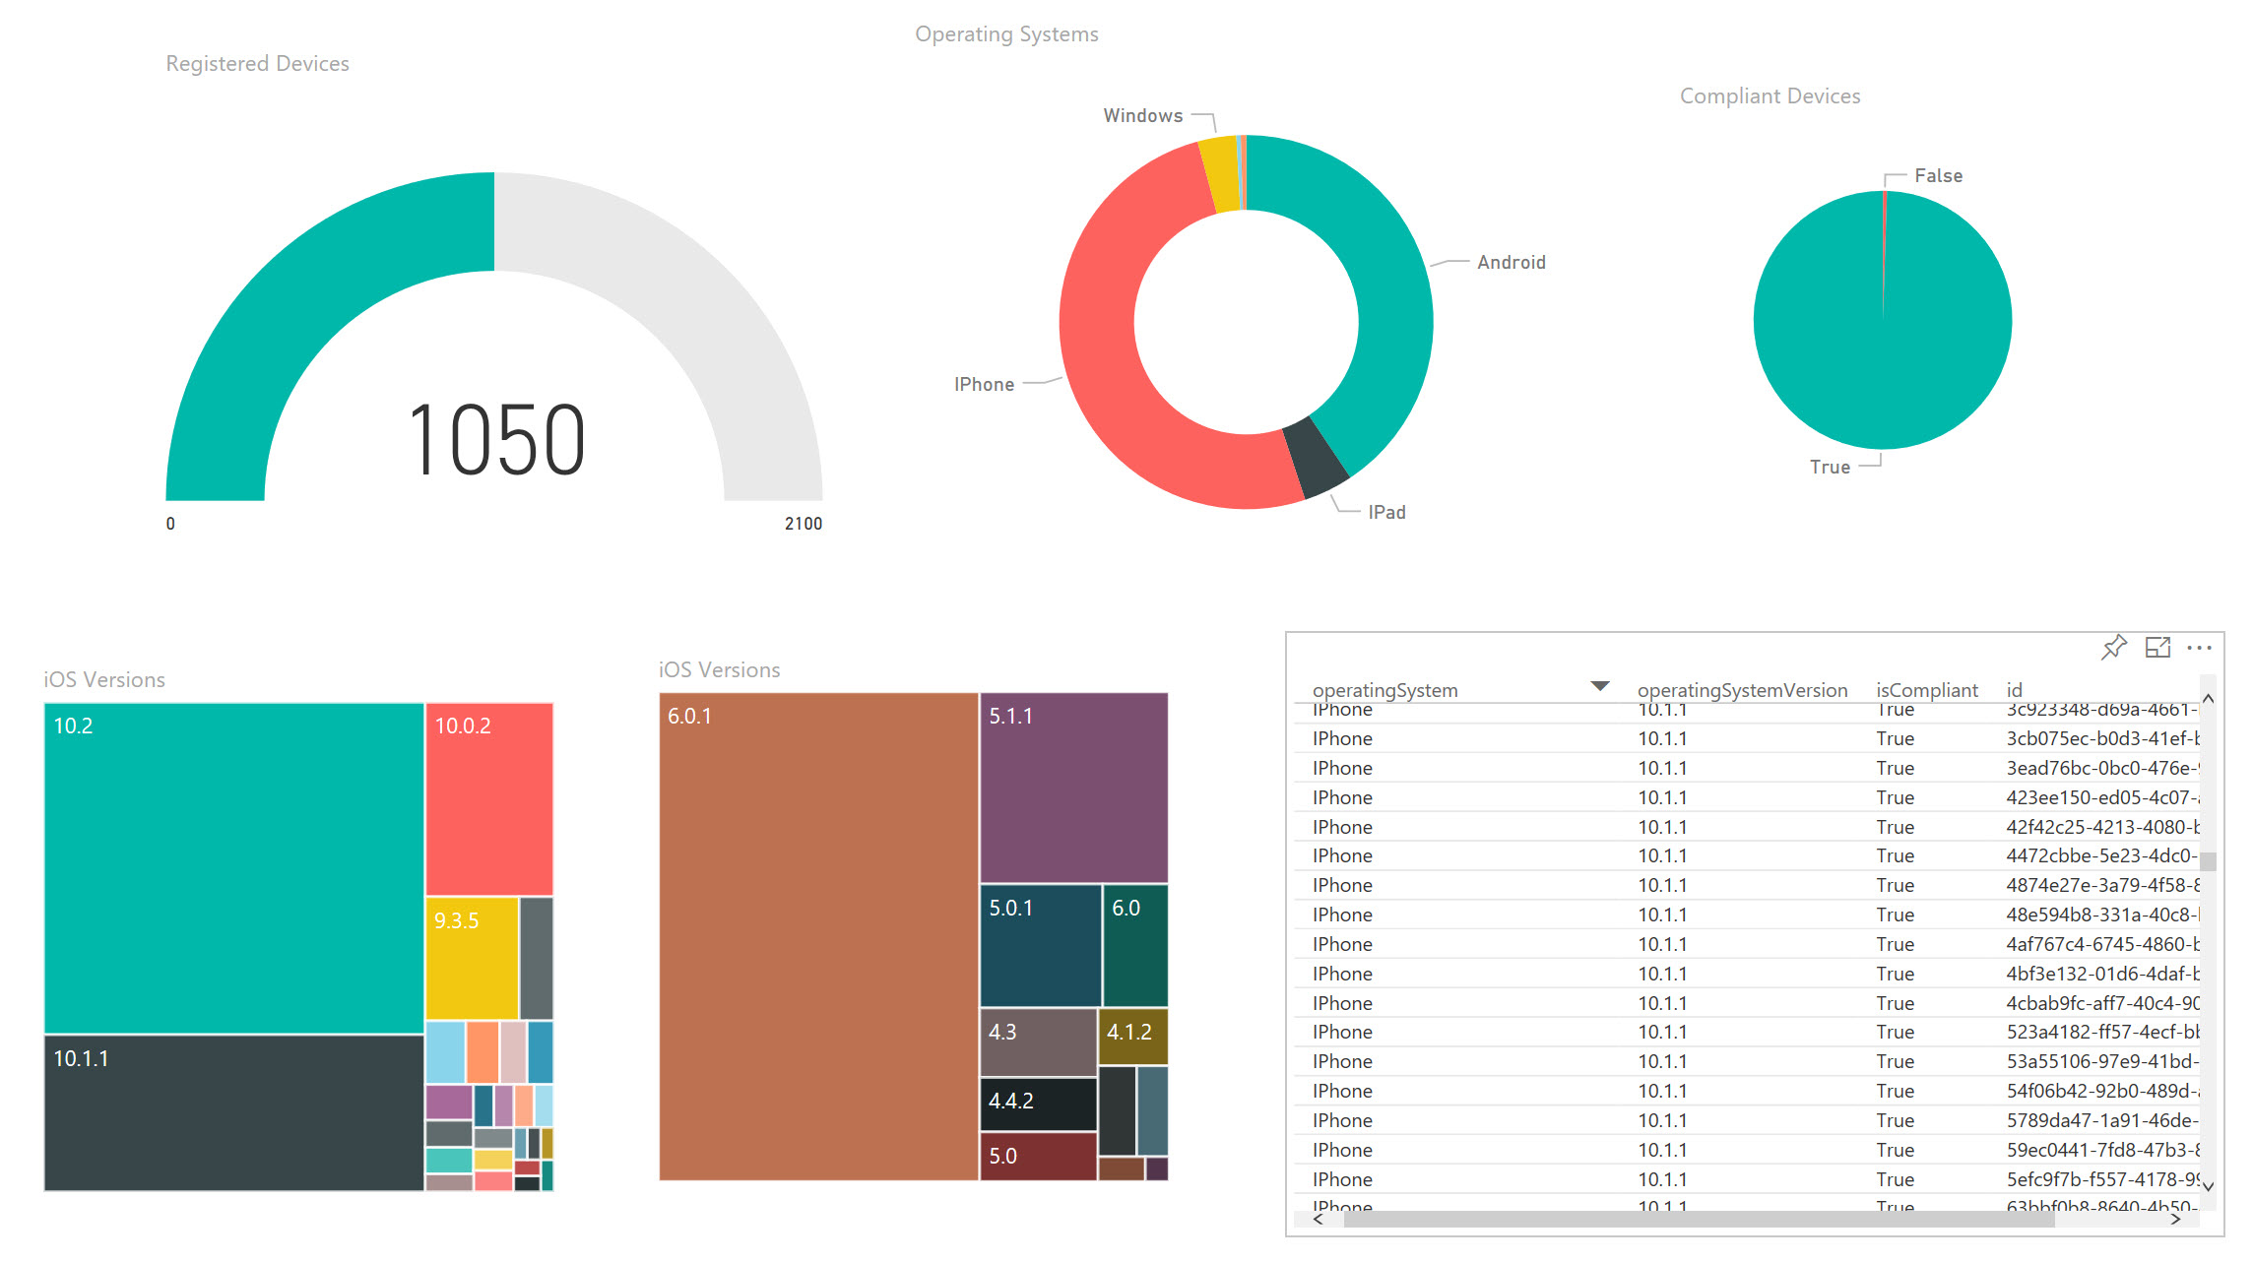Image resolution: width=2253 pixels, height=1262 pixels.
Task: Click scroll down arrow of table
Action: point(2208,1186)
